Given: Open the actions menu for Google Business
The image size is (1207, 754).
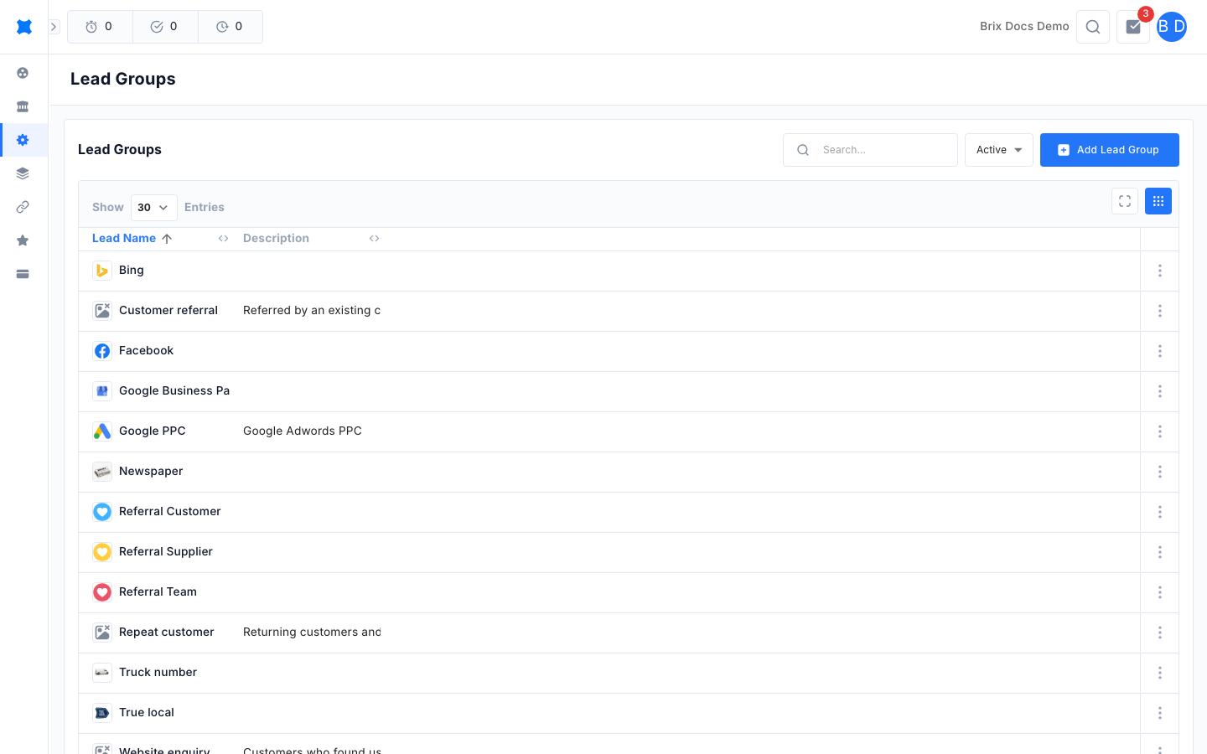Looking at the screenshot, I should coord(1160,391).
